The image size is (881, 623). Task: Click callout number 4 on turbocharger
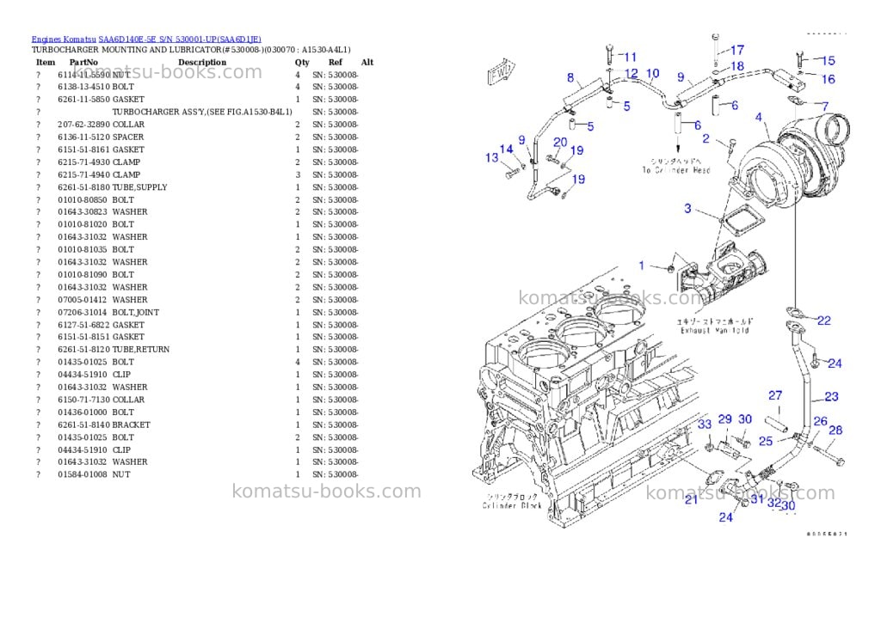click(x=759, y=118)
